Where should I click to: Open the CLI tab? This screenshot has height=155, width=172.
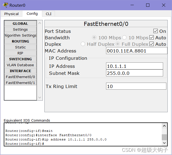(x=48, y=14)
